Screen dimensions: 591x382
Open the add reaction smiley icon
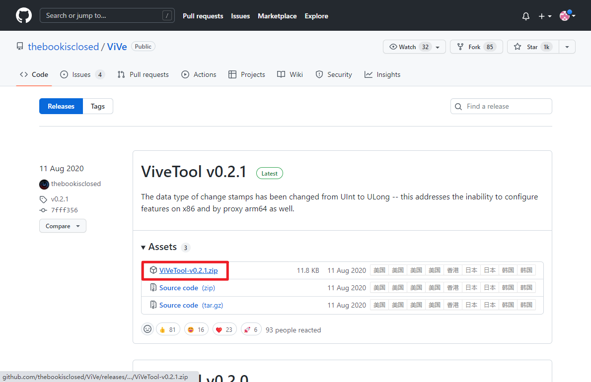tap(148, 329)
